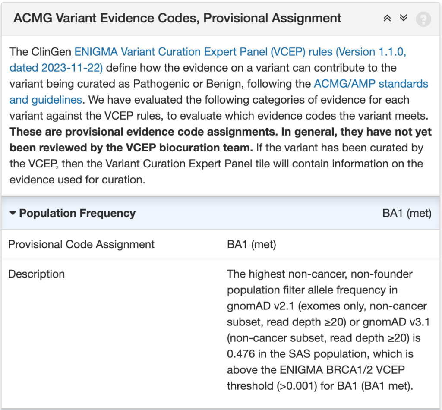The image size is (442, 410).
Task: Click the double up-chevron collapse icon
Action: [387, 18]
